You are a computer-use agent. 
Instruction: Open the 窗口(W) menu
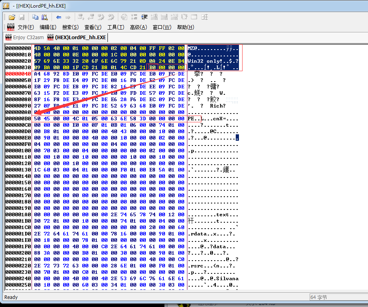coord(162,27)
